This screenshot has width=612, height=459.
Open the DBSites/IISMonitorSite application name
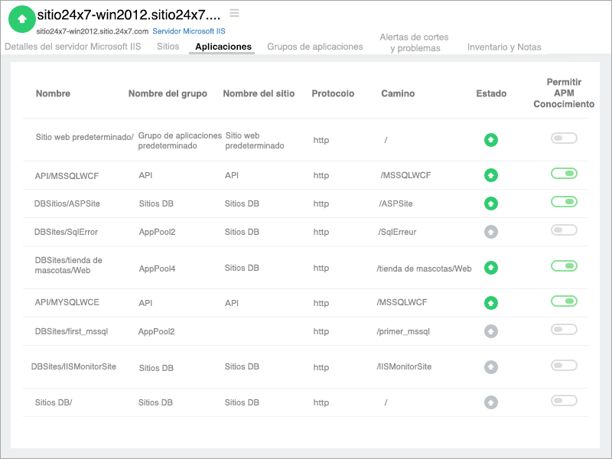pyautogui.click(x=74, y=366)
